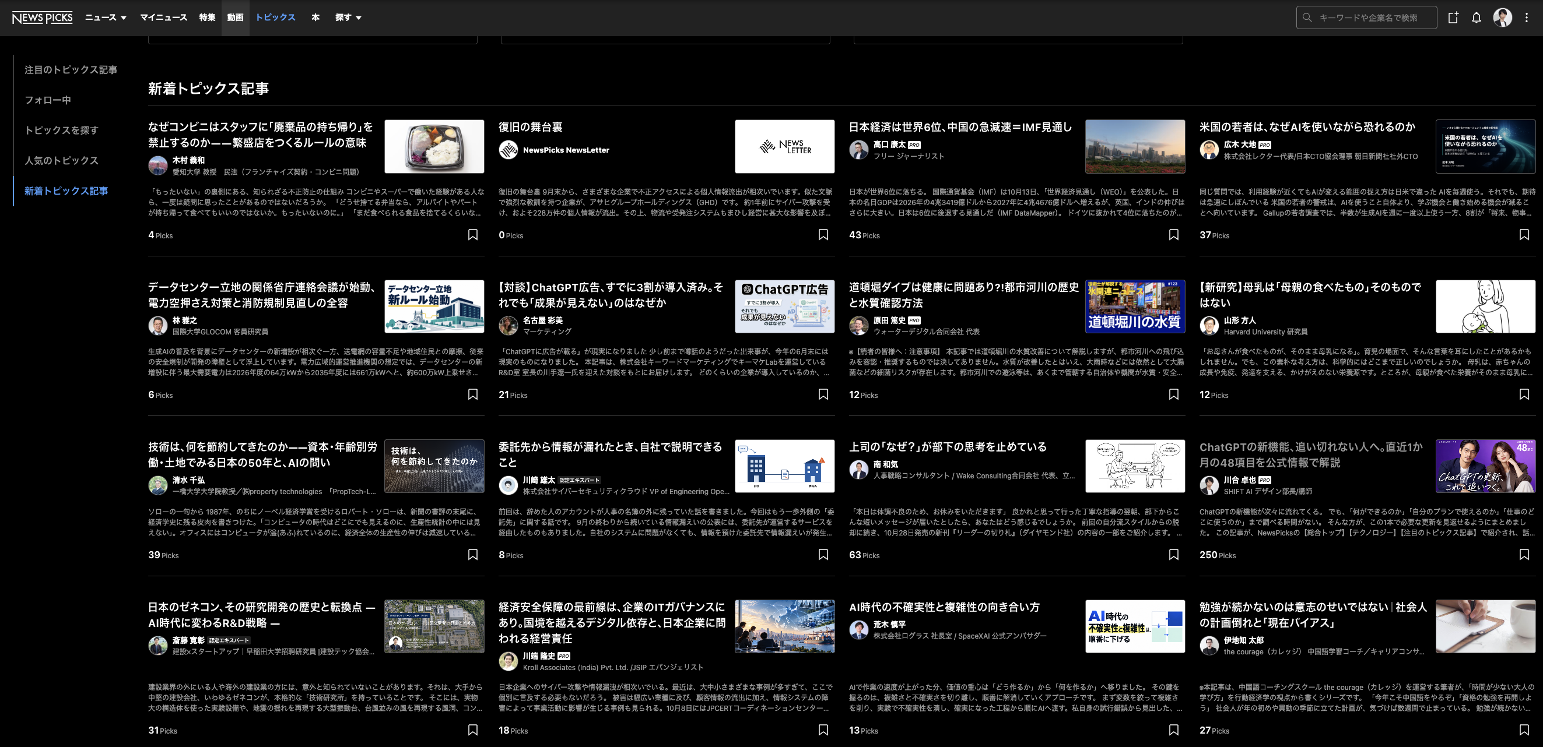1543x747 pixels.
Task: Open the AI時代の不確実性と複雑性 article title
Action: tap(944, 607)
